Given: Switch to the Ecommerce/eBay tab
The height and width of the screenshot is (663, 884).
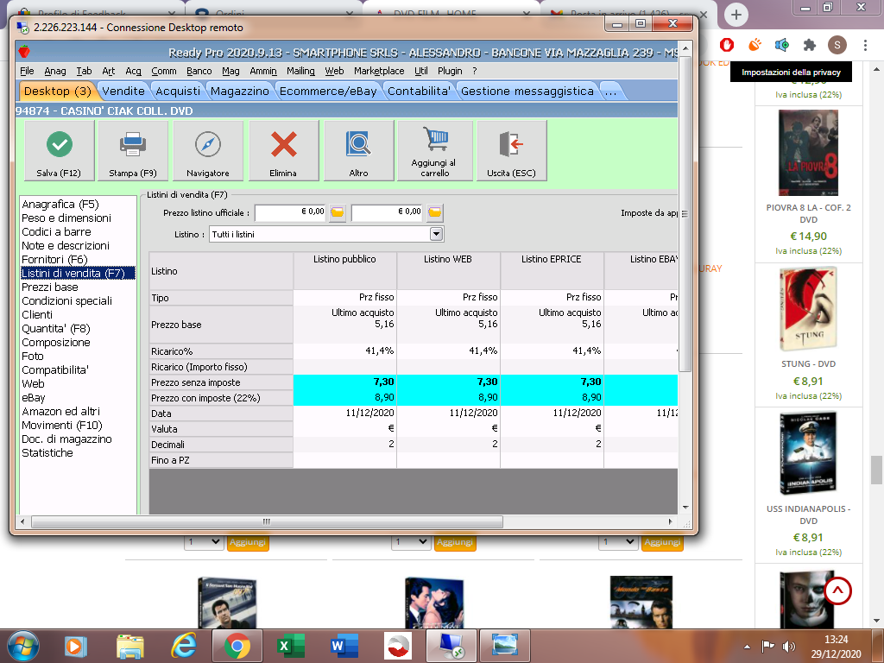Looking at the screenshot, I should point(328,92).
